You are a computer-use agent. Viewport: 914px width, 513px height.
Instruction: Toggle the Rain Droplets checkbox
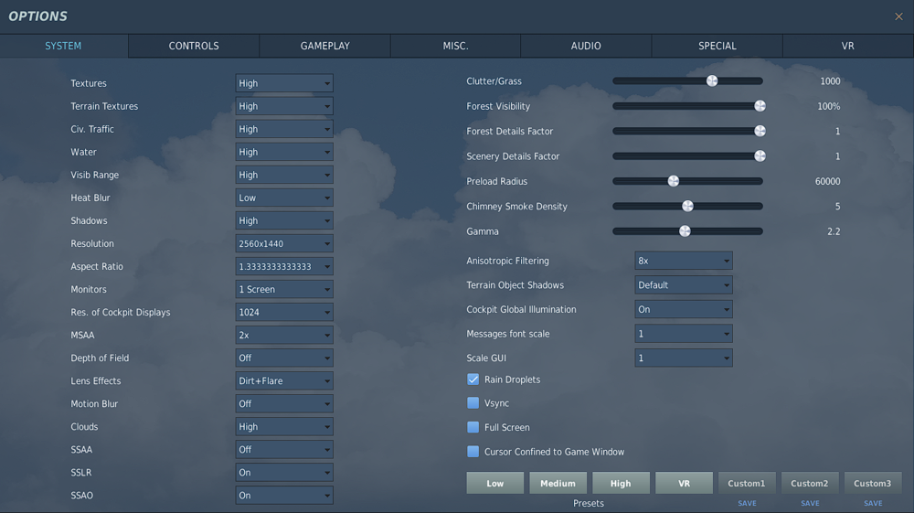(473, 379)
